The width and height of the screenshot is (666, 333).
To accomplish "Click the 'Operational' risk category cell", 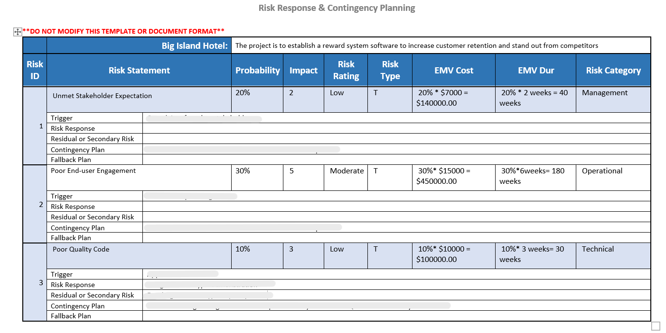I will (613, 178).
